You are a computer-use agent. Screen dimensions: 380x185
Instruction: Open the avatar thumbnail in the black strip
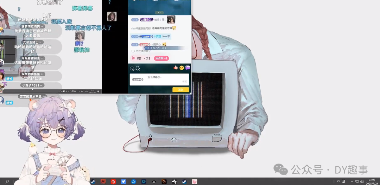(x=112, y=17)
